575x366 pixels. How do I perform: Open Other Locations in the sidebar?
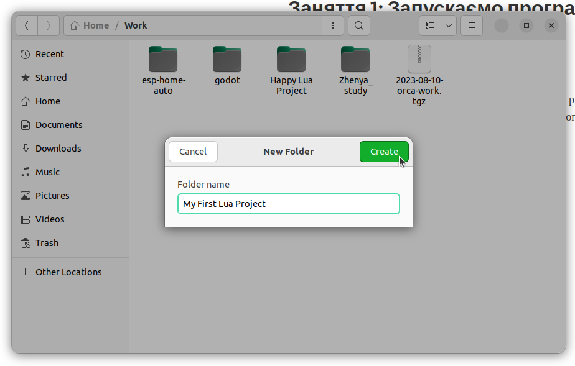tap(68, 272)
